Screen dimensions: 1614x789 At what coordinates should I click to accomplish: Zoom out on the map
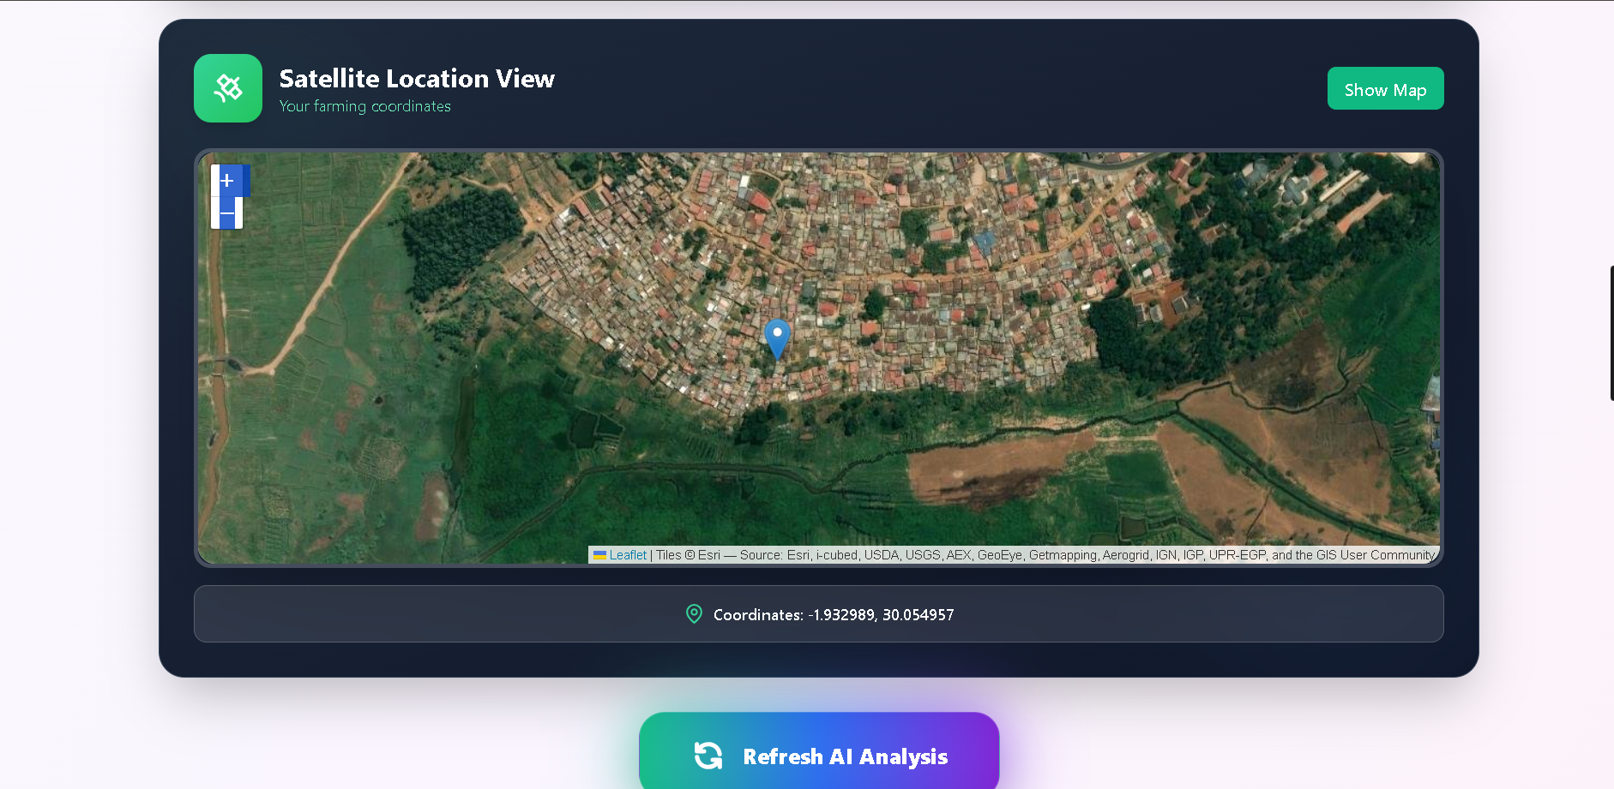click(227, 213)
